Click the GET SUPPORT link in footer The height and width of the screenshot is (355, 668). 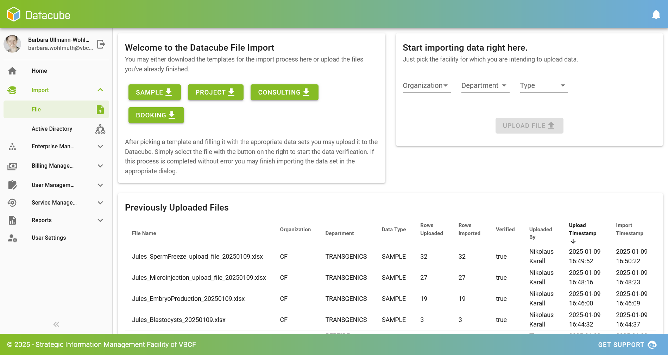[620, 345]
